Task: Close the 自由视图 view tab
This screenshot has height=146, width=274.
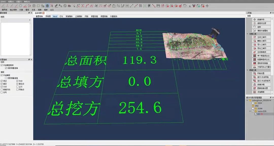Action: coord(43,13)
